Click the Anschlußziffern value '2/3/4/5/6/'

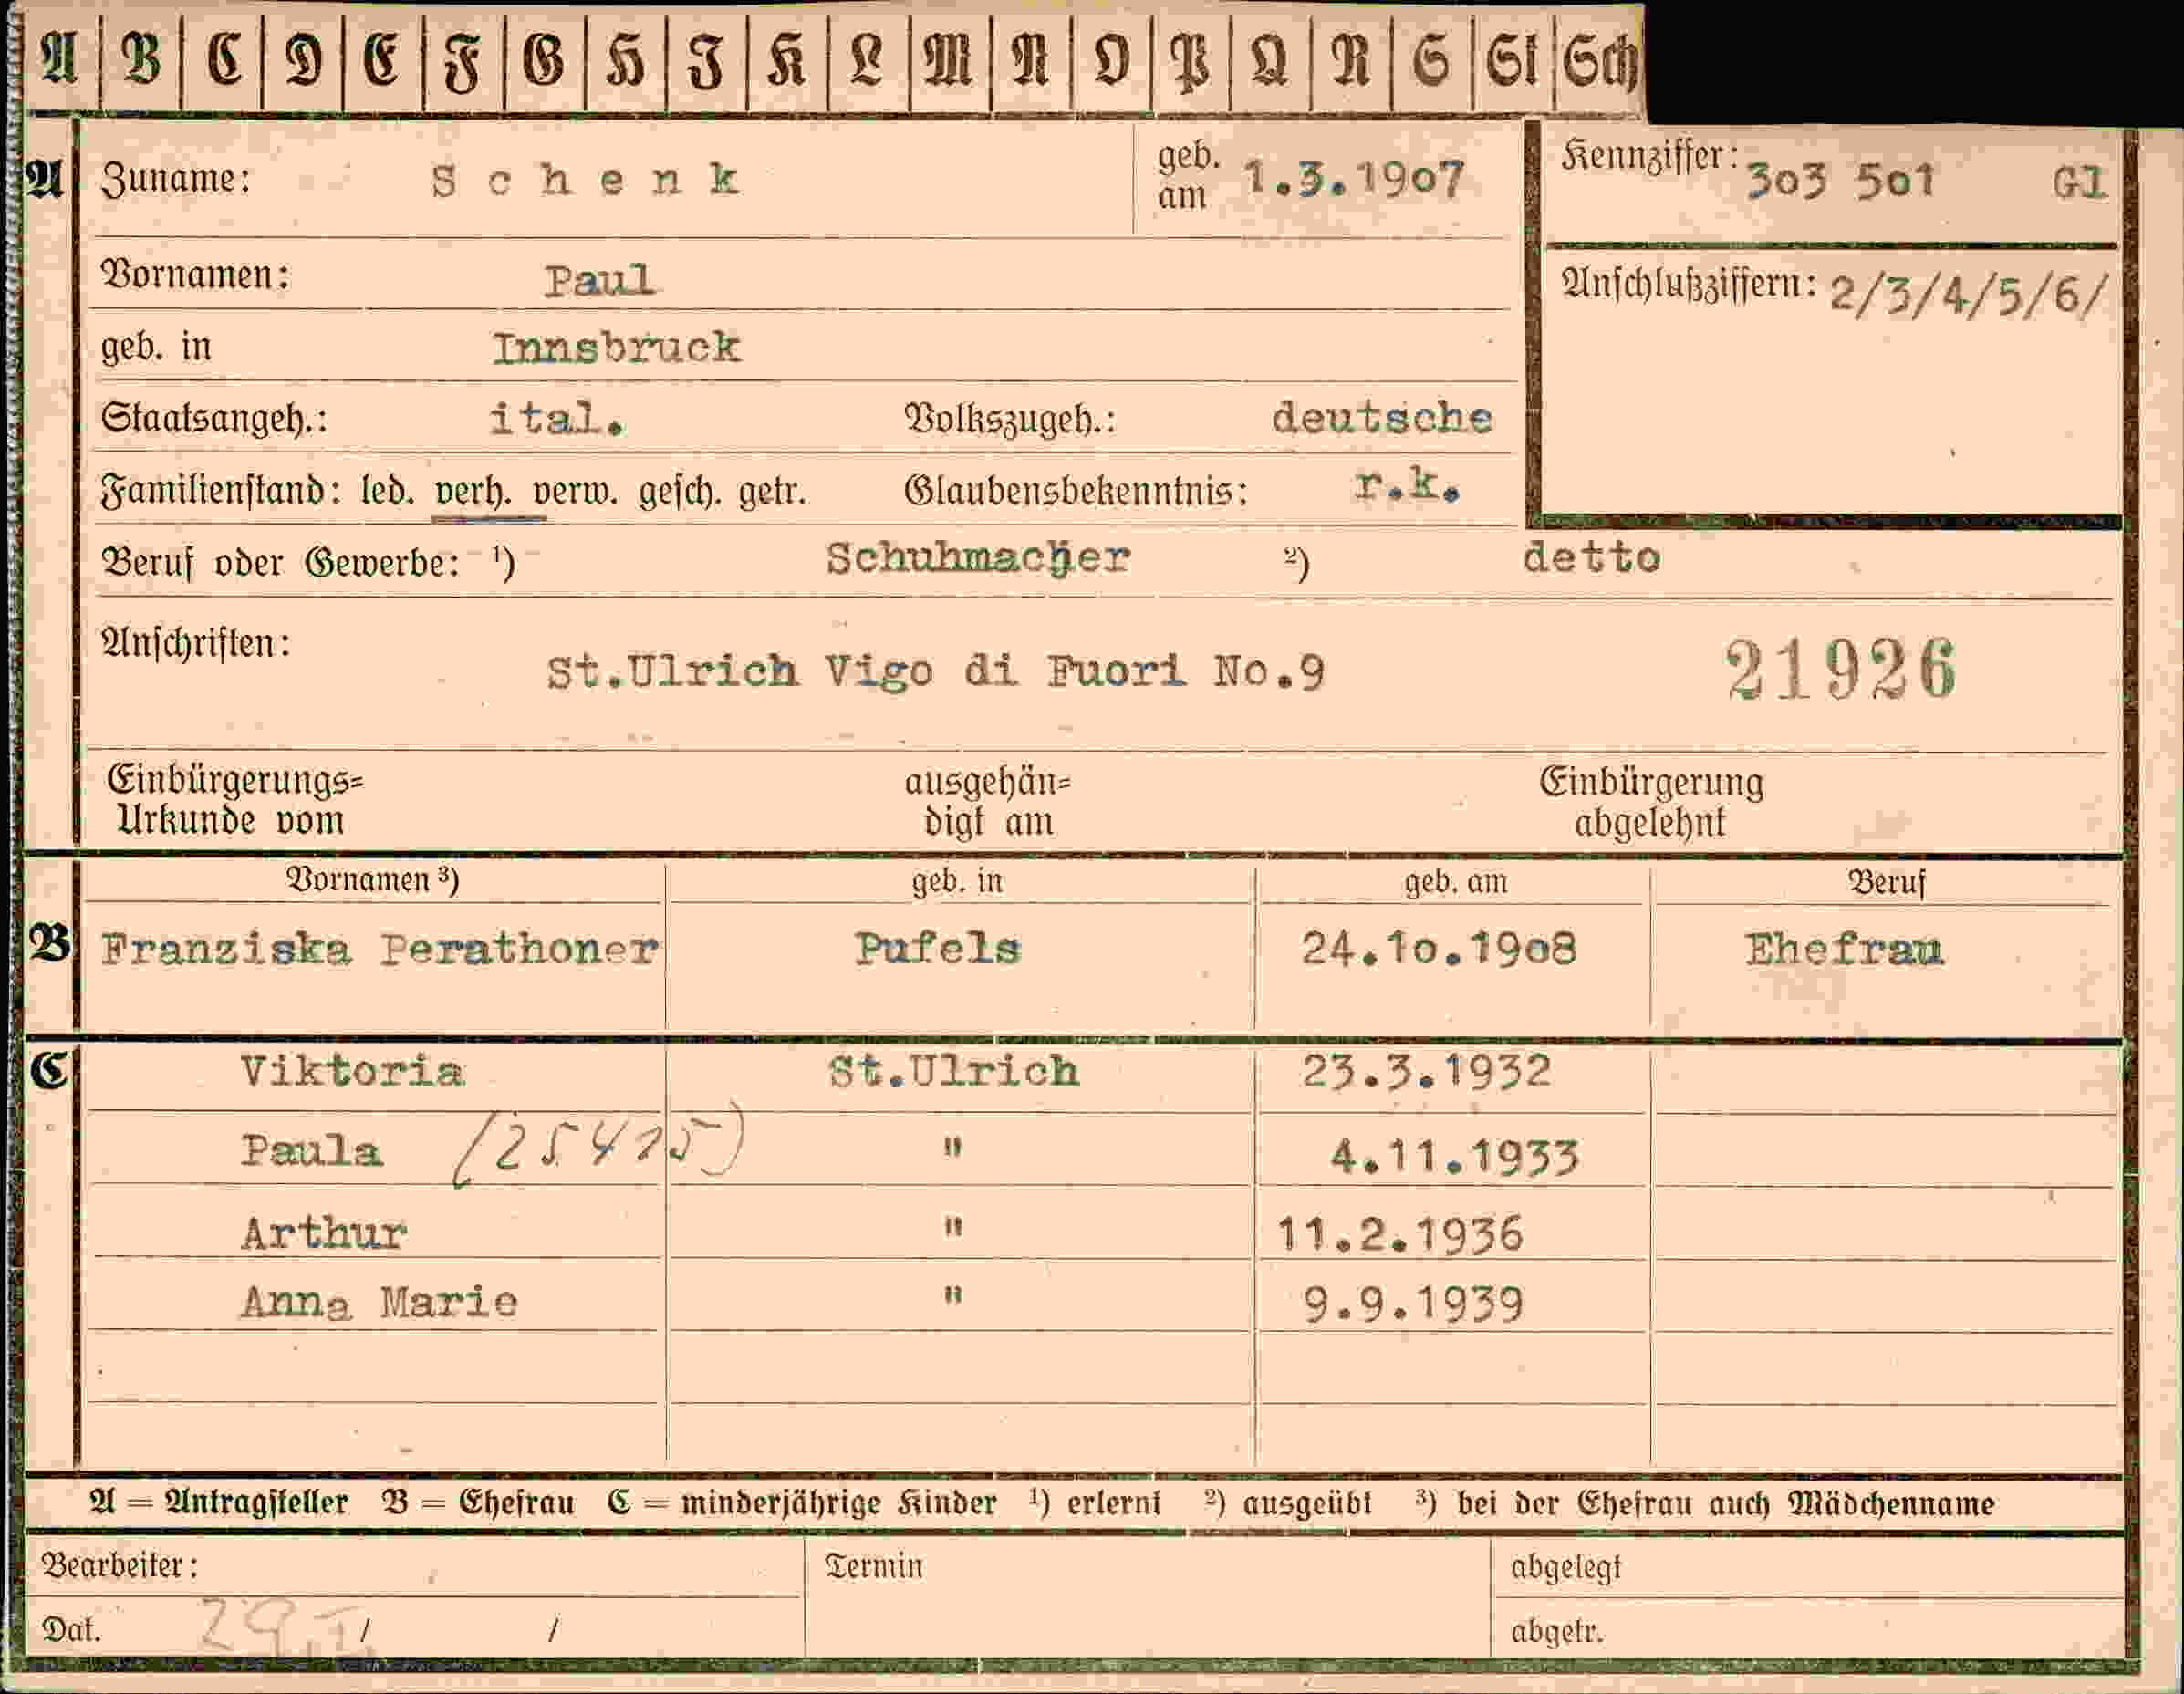tap(1968, 296)
